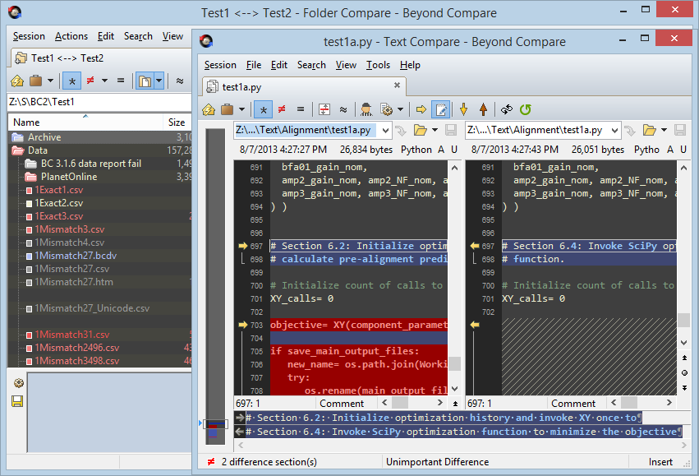This screenshot has height=476, width=699.
Task: Open left file path dropdown
Action: [x=384, y=130]
